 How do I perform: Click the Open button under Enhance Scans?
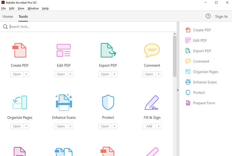[x=61, y=126]
